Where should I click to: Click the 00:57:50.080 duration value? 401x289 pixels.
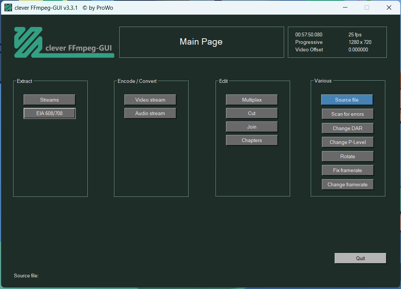pyautogui.click(x=309, y=34)
